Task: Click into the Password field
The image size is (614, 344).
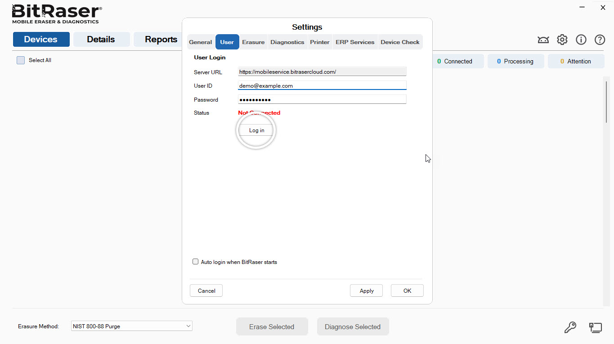Action: pos(322,99)
